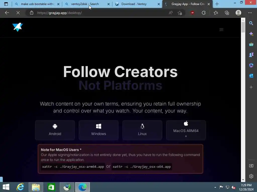Select Microsoft Edge in taskbar
This screenshot has height=192, width=257.
pos(82,187)
